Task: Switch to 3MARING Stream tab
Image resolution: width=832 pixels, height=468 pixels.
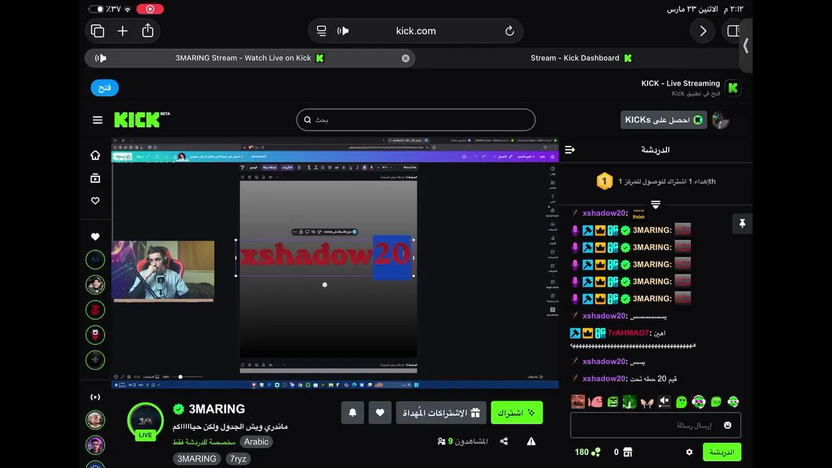Action: pos(250,58)
